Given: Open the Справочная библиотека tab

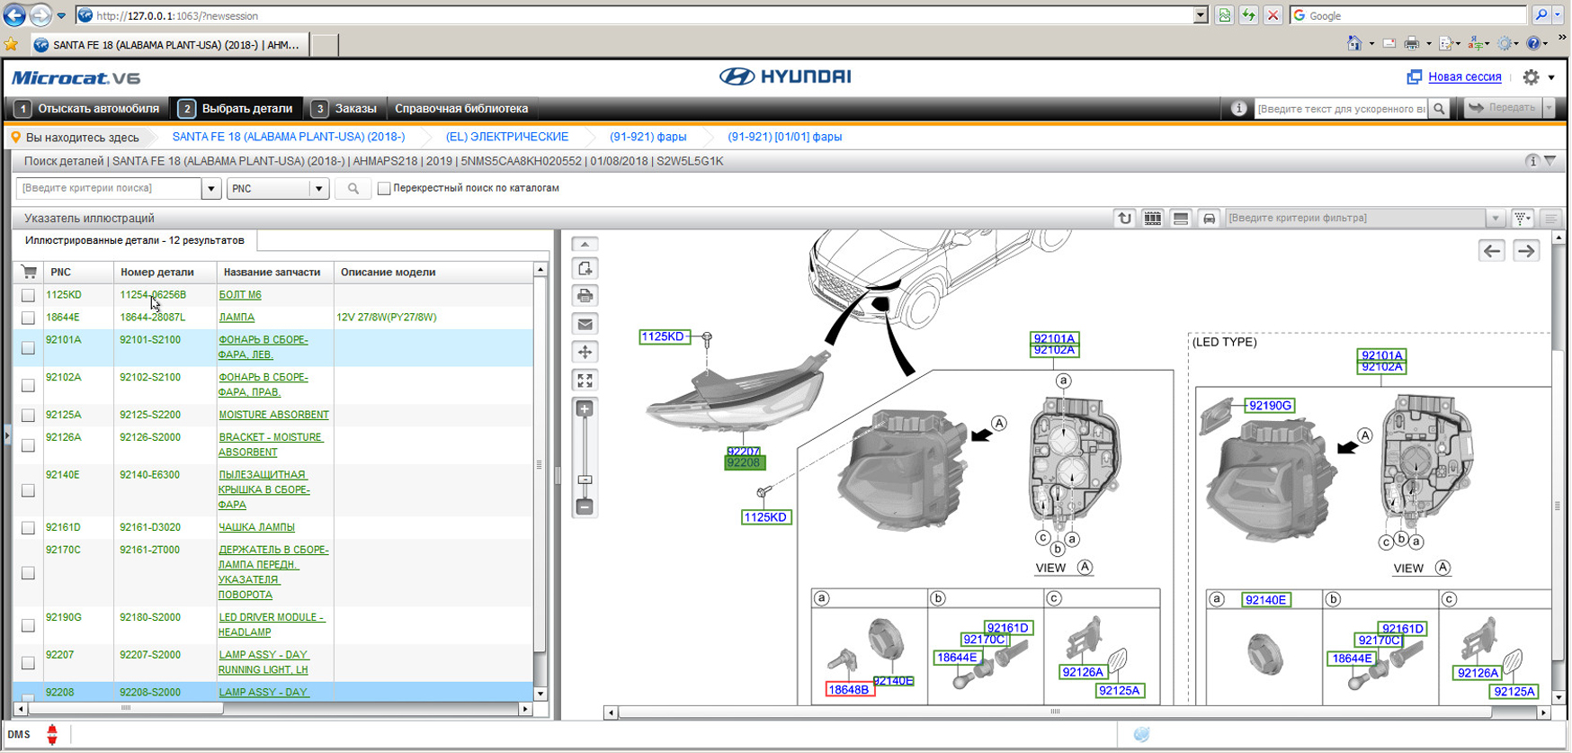Looking at the screenshot, I should click(461, 109).
